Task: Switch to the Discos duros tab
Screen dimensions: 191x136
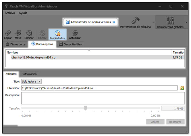Action: point(16,44)
